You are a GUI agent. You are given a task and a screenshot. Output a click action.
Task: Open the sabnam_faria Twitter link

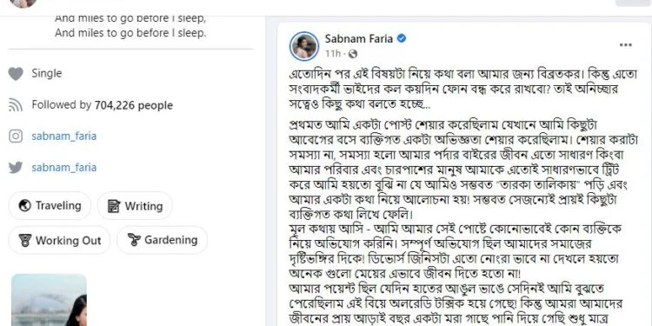(x=64, y=168)
